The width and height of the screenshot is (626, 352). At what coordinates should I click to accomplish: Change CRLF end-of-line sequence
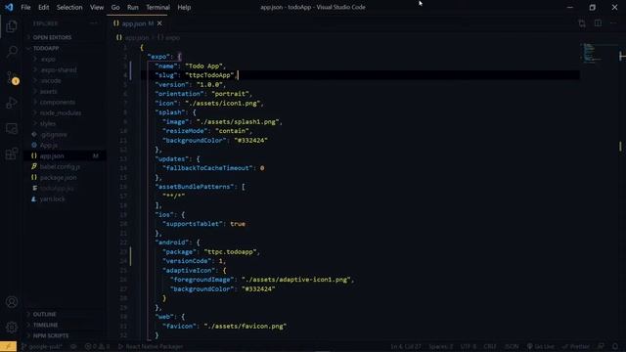tap(490, 346)
